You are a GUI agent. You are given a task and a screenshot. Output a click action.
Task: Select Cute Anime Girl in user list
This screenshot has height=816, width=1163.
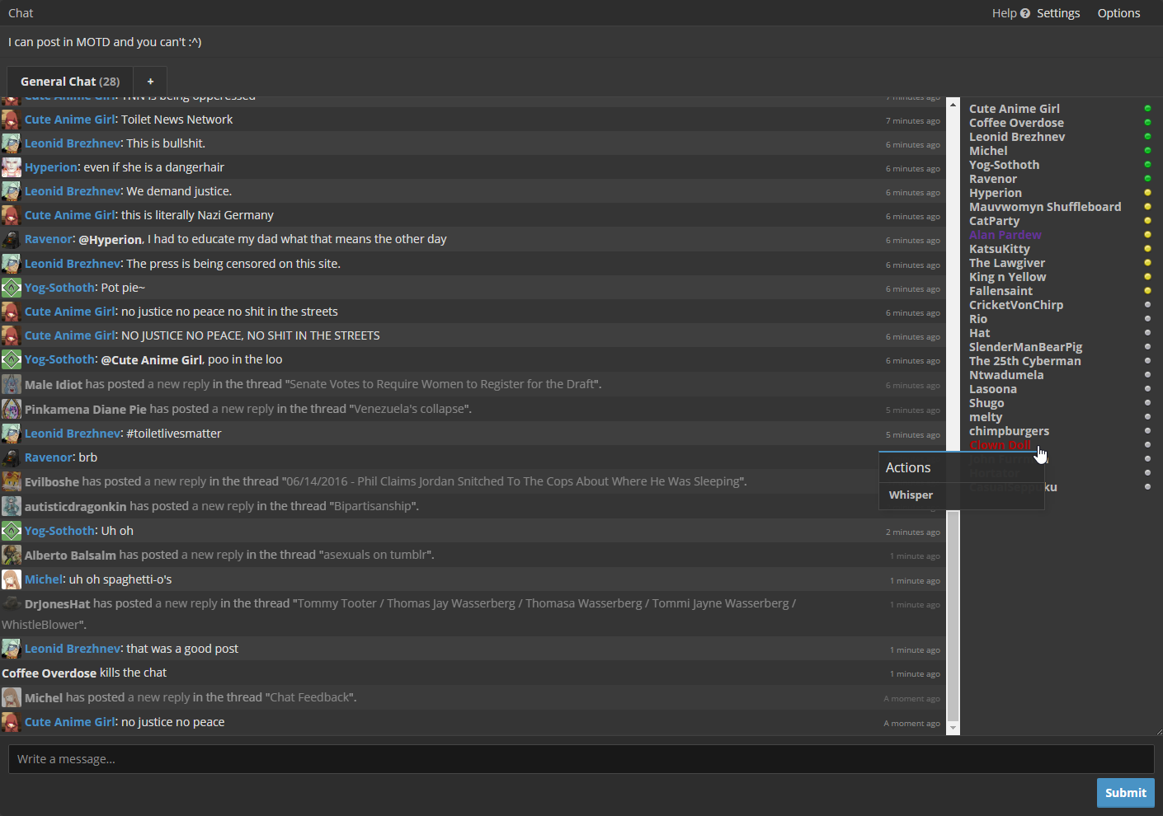pos(1015,109)
